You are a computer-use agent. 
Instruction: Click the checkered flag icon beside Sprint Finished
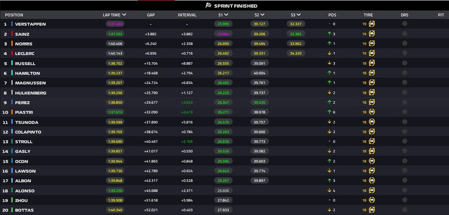196,6
